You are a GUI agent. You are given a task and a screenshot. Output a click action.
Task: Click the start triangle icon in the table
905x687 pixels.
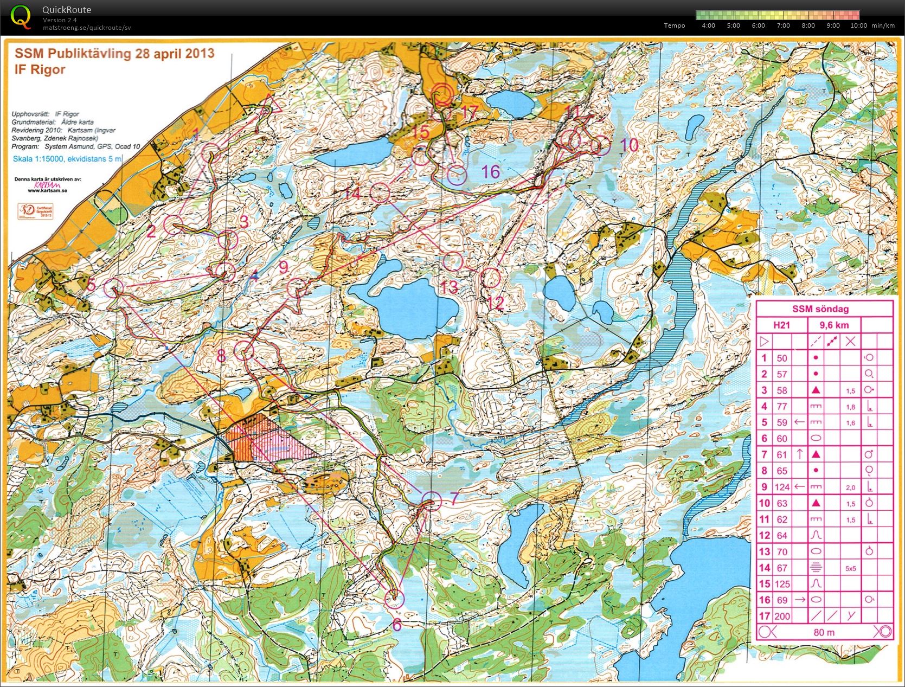[x=765, y=342]
